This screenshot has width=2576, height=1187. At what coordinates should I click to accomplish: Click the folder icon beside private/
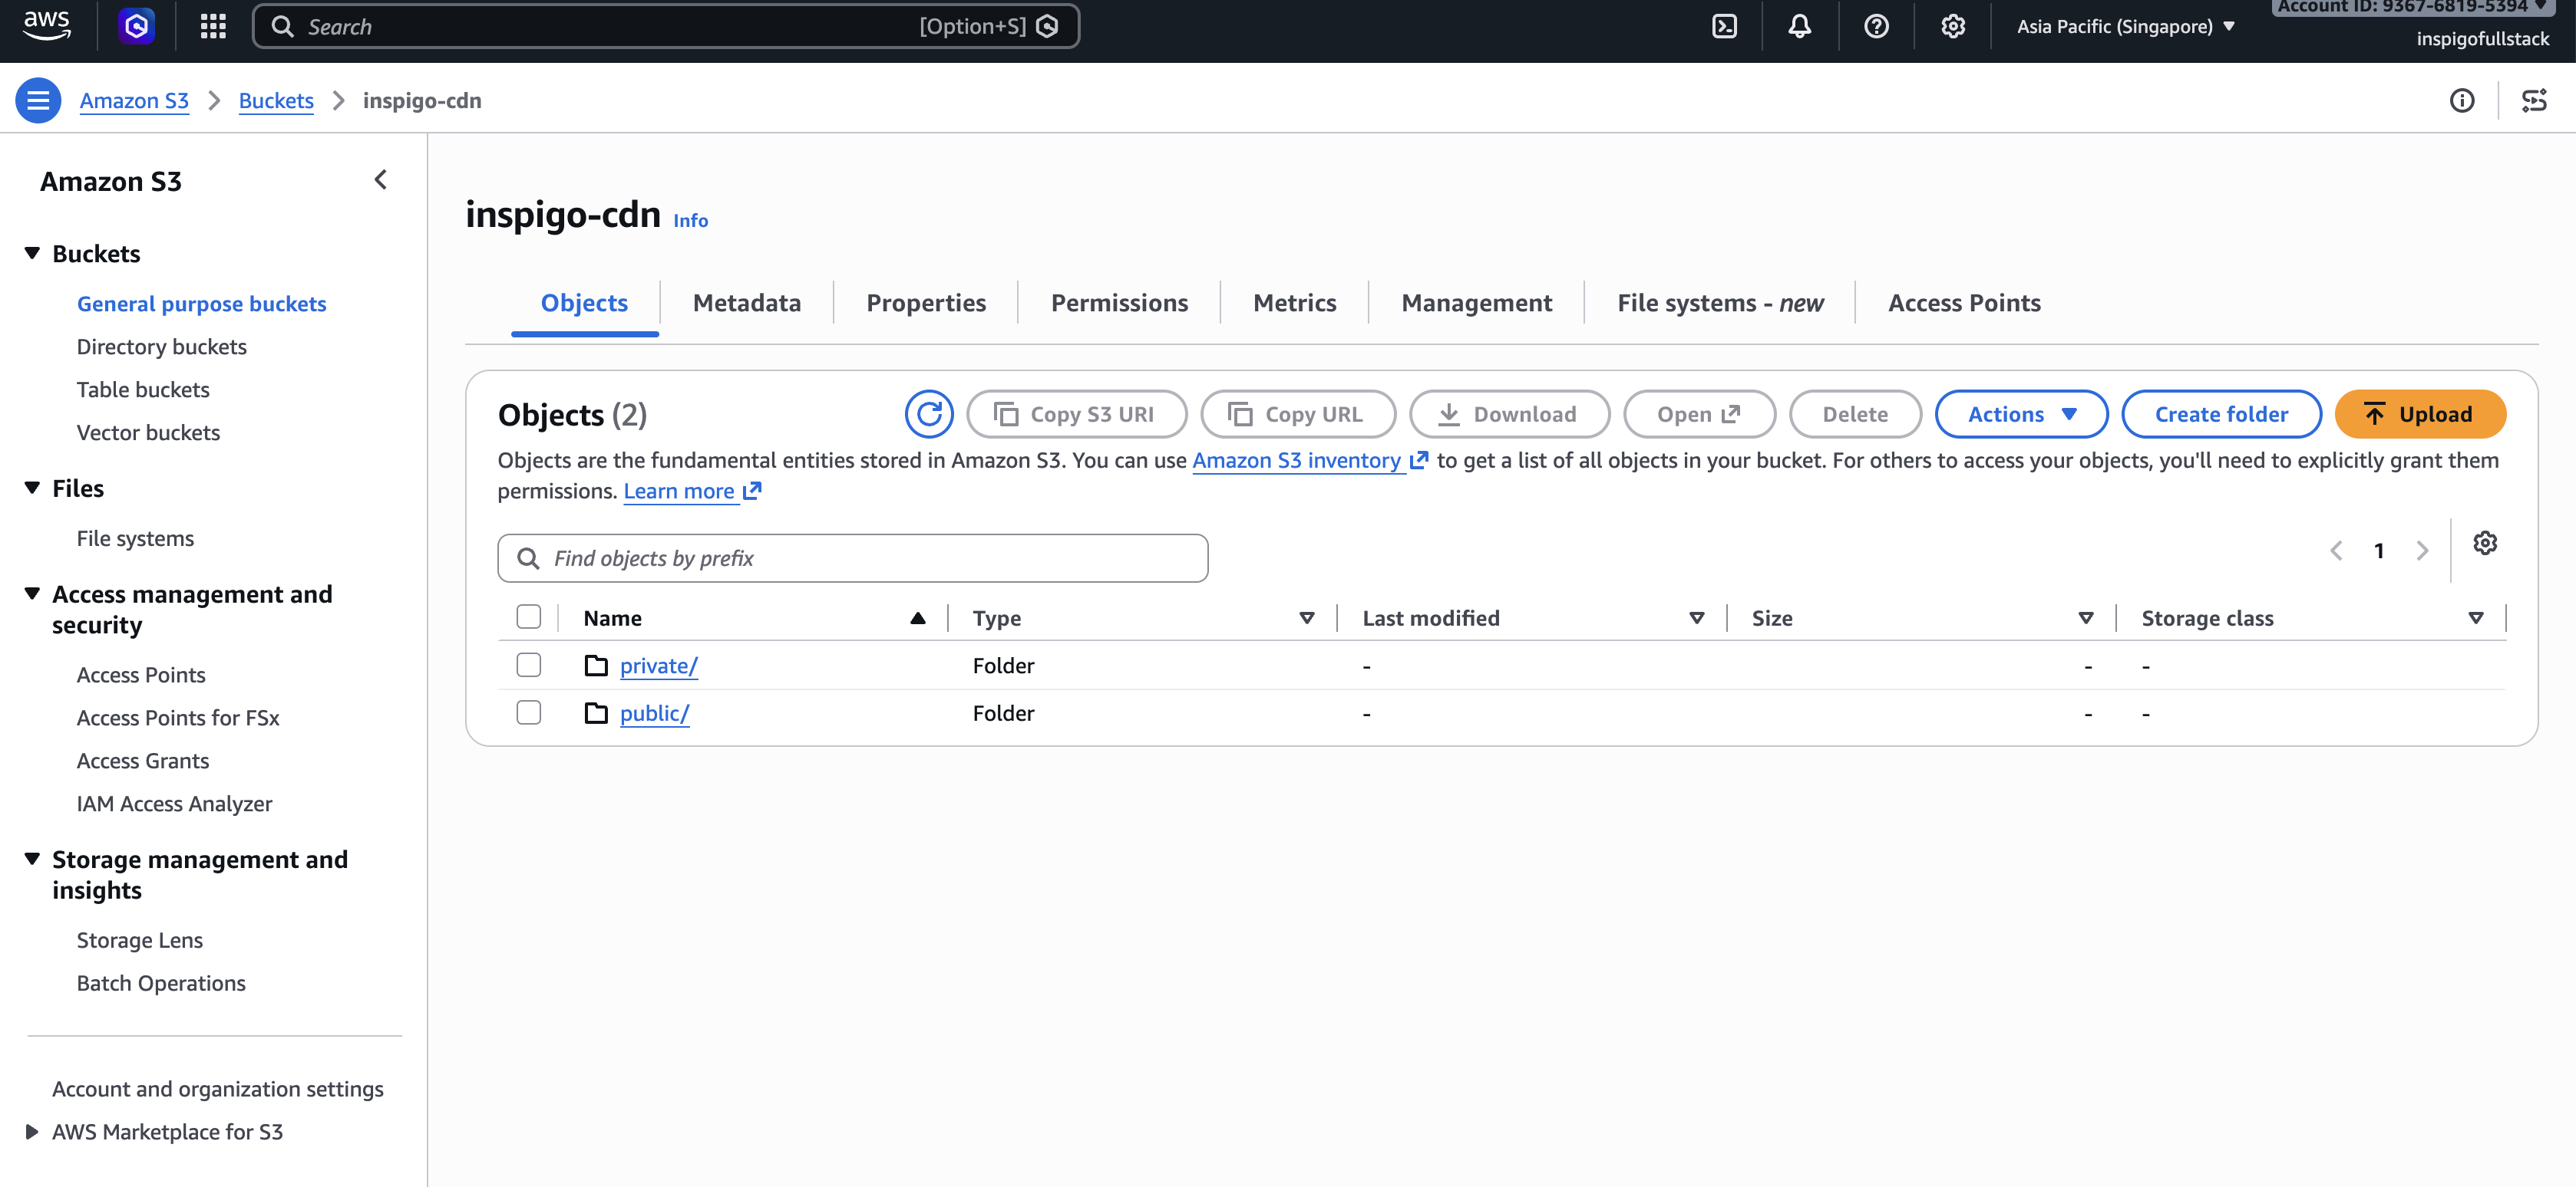pos(596,666)
